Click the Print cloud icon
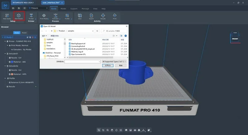Viewport: 248px width, 135px height. (115, 15)
